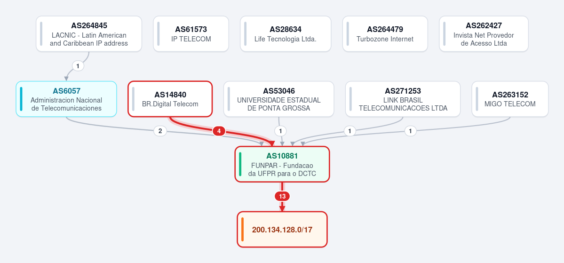Select the AS264845 LACNIC node
The width and height of the screenshot is (564, 263).
pyautogui.click(x=89, y=34)
